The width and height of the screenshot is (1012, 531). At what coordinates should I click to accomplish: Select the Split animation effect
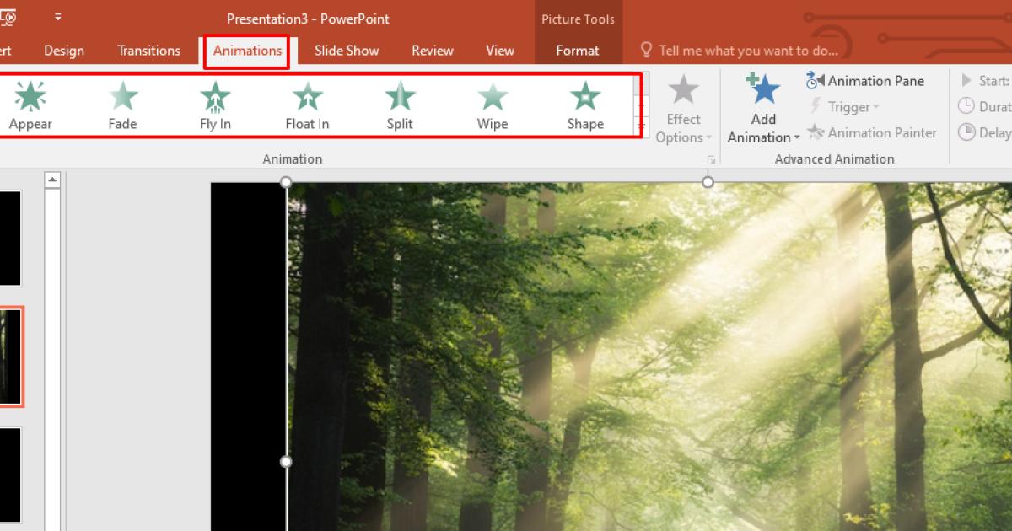click(x=400, y=106)
